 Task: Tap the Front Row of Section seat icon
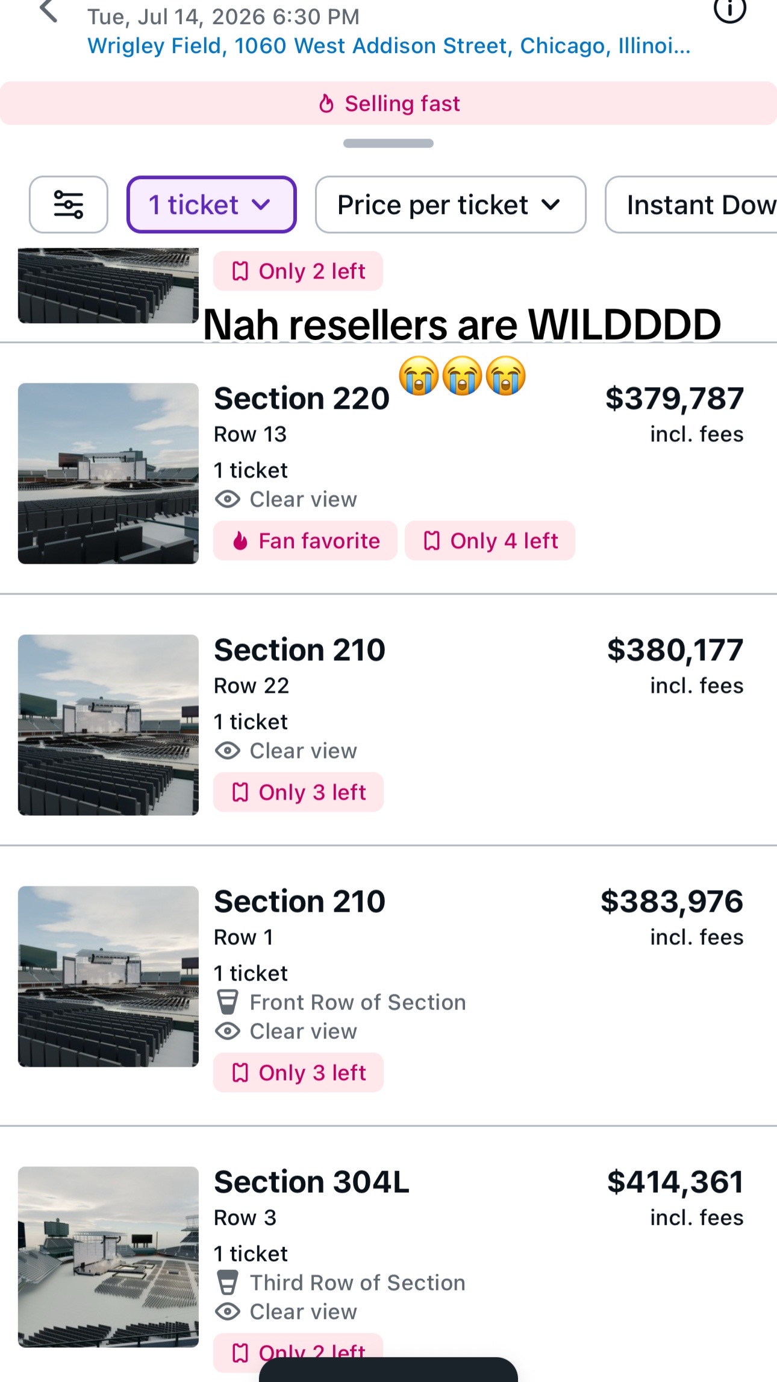tap(228, 1002)
